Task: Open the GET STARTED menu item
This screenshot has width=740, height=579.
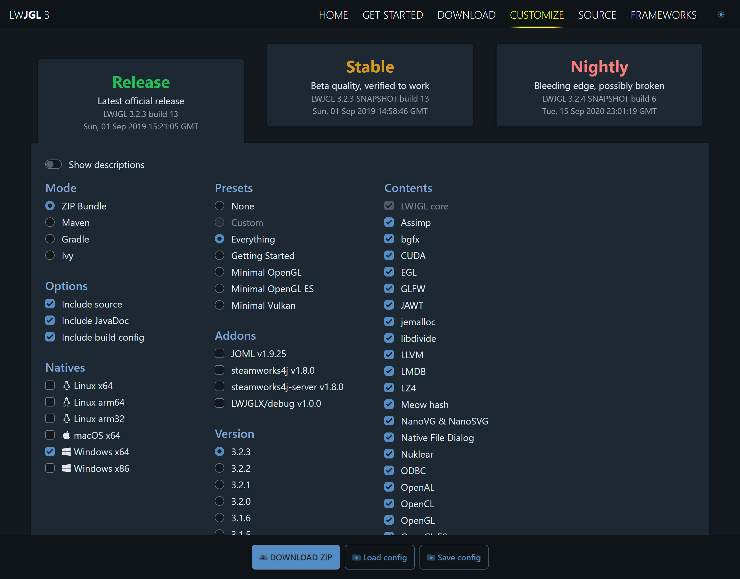Action: coord(393,15)
